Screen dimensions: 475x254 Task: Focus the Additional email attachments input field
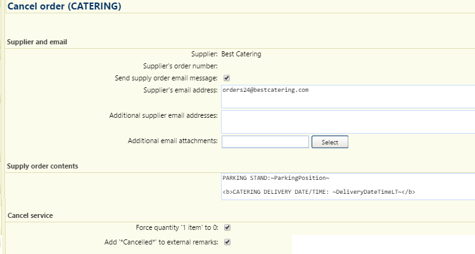(265, 142)
